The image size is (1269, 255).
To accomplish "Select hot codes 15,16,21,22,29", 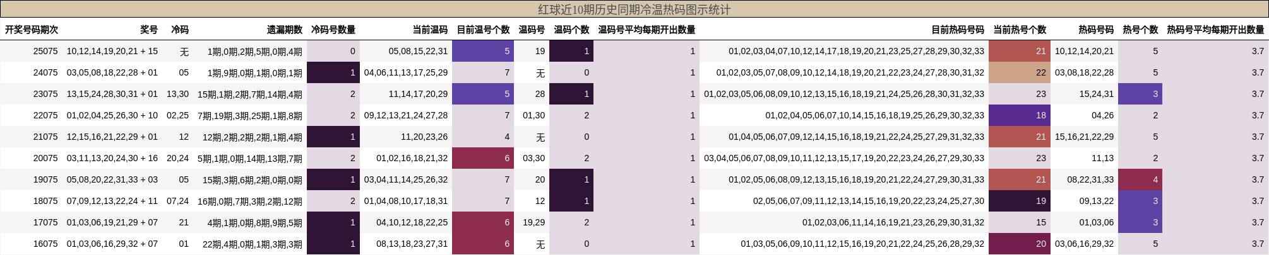I will [1084, 137].
